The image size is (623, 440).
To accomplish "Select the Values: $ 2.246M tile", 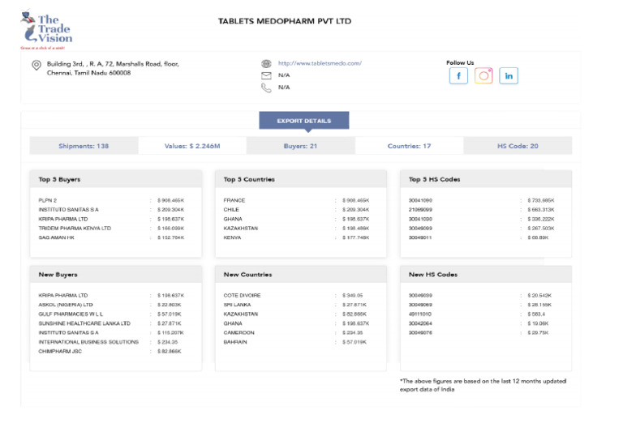I will (192, 146).
